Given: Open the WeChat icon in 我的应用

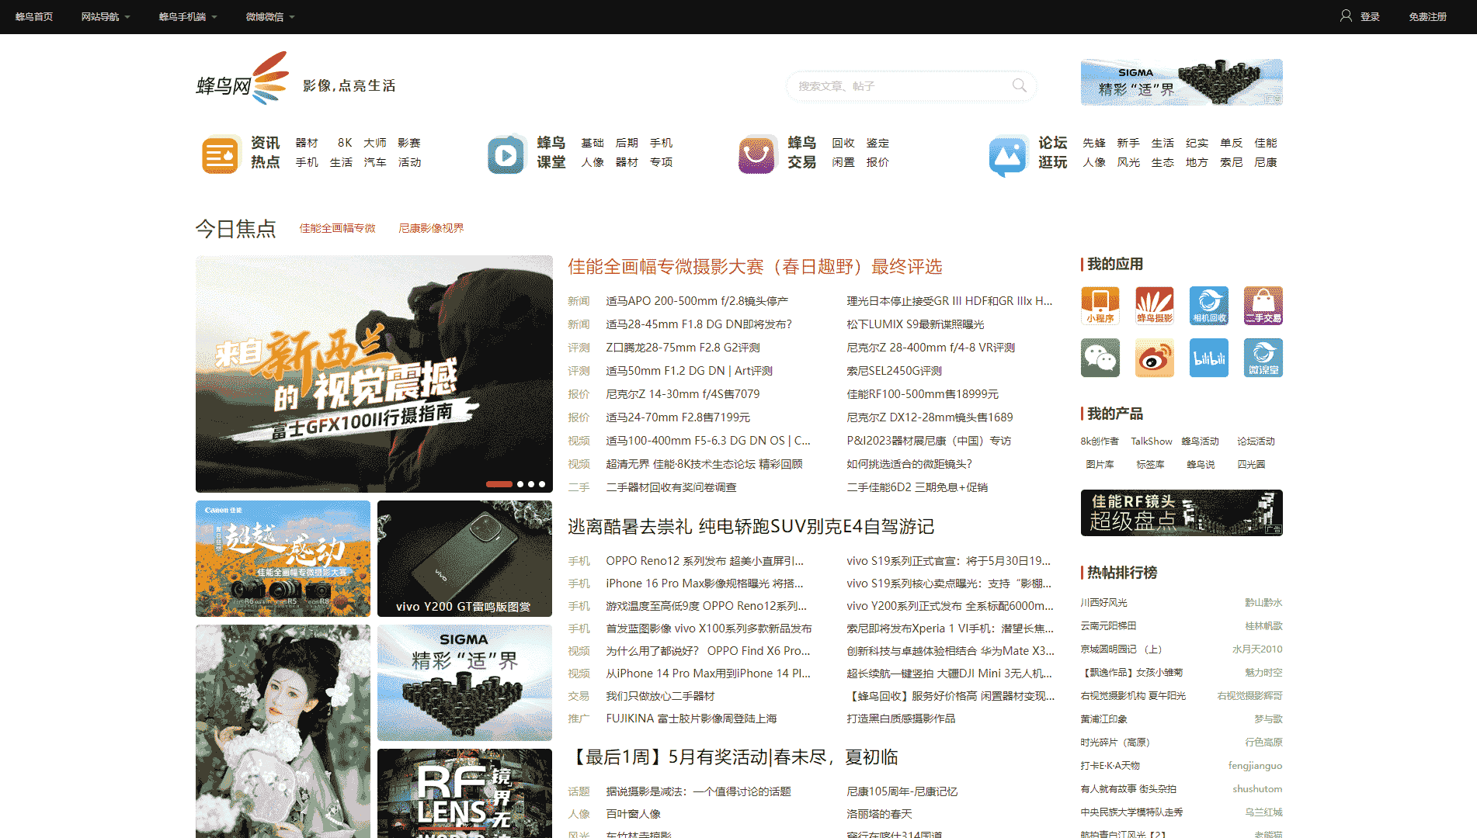Looking at the screenshot, I should (x=1100, y=358).
